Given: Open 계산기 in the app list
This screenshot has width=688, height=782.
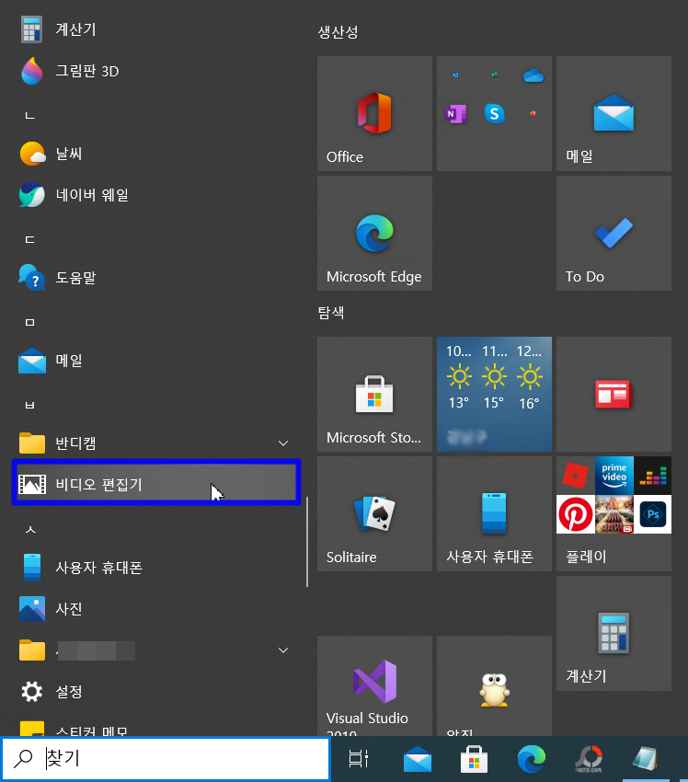Looking at the screenshot, I should tap(156, 29).
